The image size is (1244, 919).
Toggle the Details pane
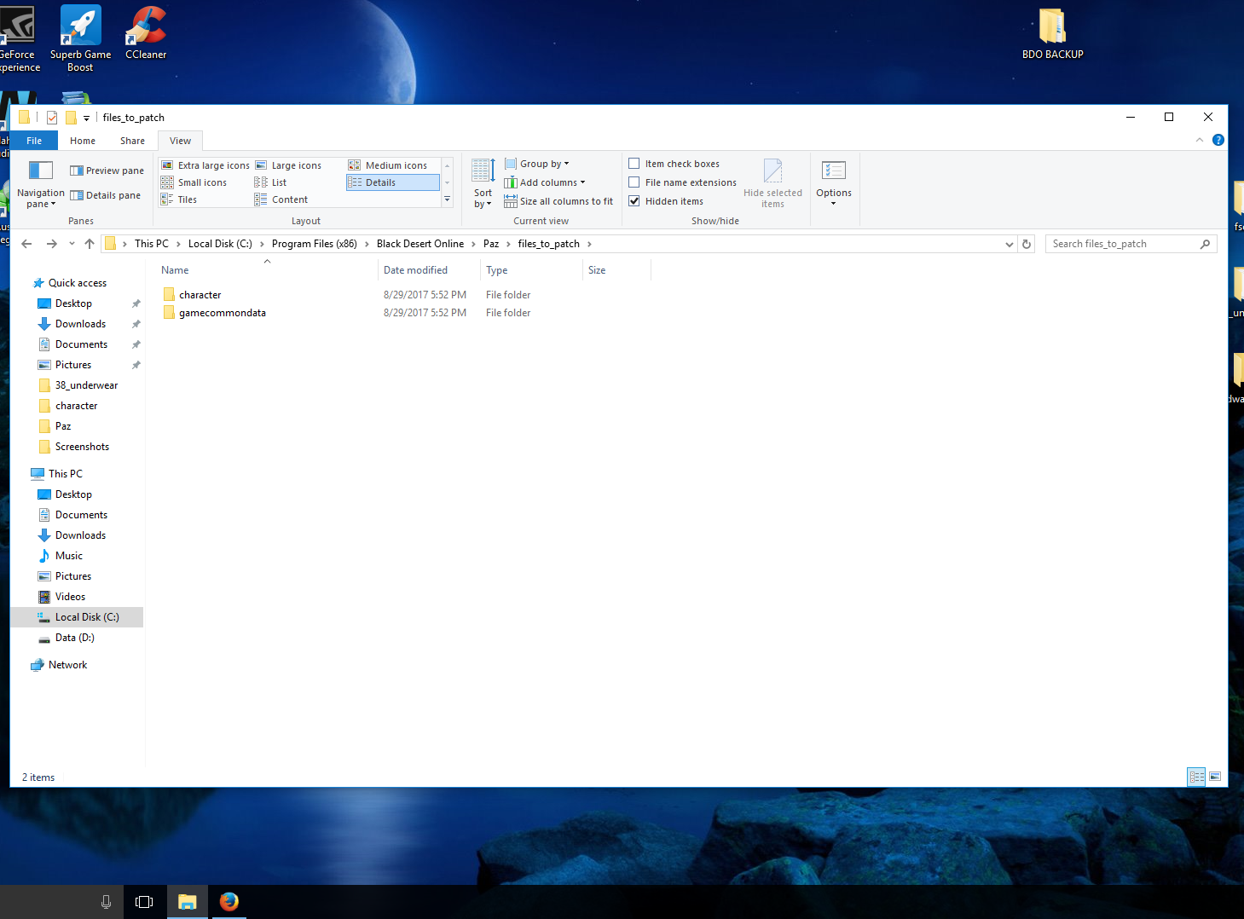click(106, 195)
